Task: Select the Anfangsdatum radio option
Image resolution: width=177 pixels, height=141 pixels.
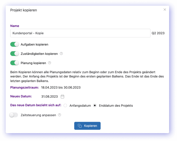Action: point(65,105)
